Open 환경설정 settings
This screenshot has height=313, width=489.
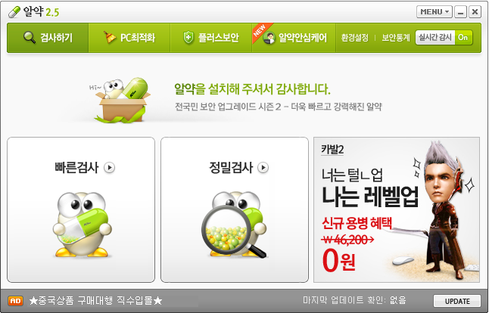pos(354,38)
